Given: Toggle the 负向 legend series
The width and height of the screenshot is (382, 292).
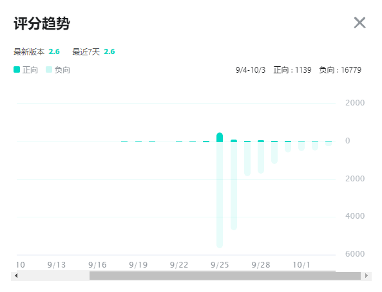Looking at the screenshot, I should tap(58, 70).
